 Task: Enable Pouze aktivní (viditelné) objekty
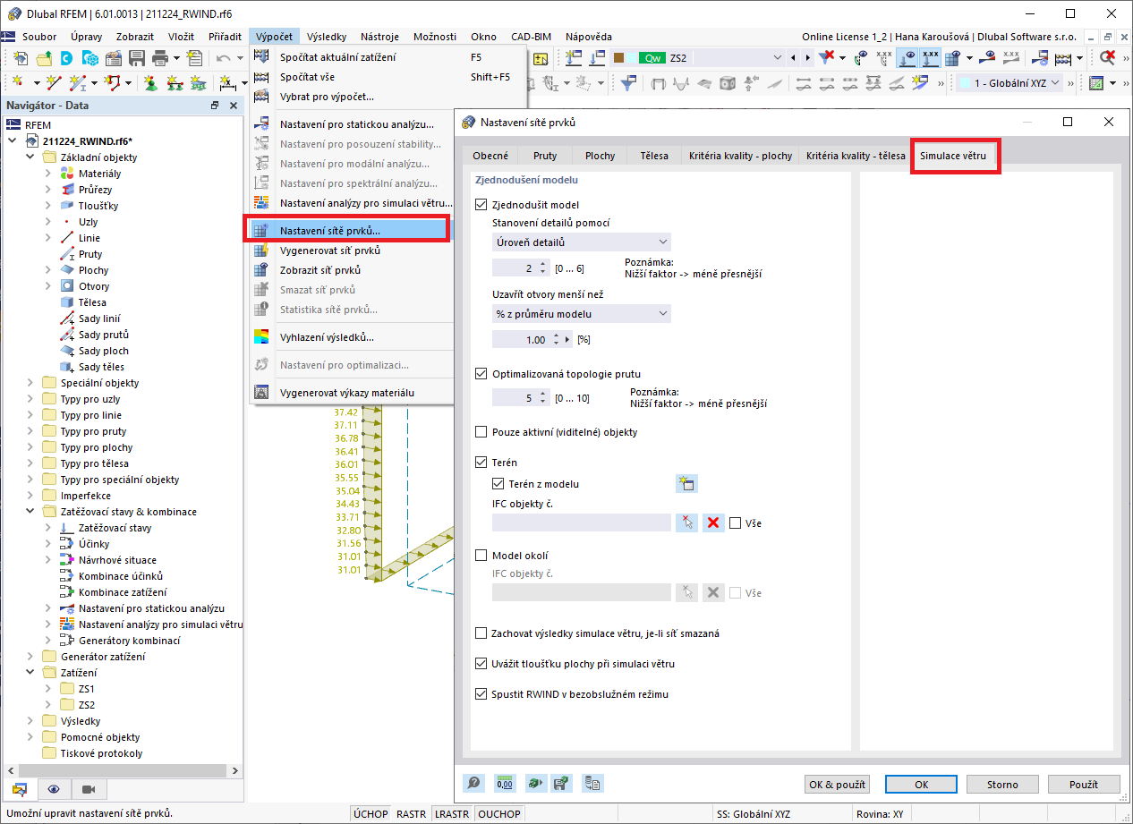(x=481, y=432)
